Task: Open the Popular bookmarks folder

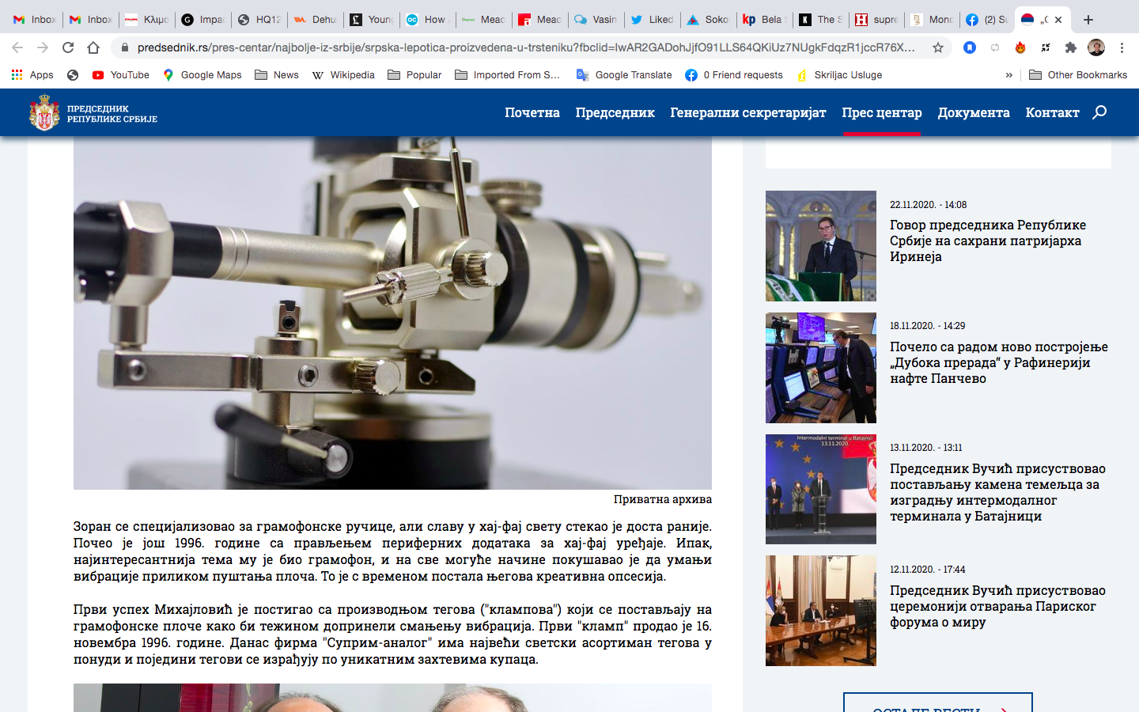Action: [414, 75]
